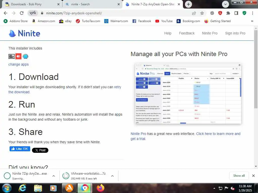
Task: Open the Windows Start menu
Action: coord(7,188)
